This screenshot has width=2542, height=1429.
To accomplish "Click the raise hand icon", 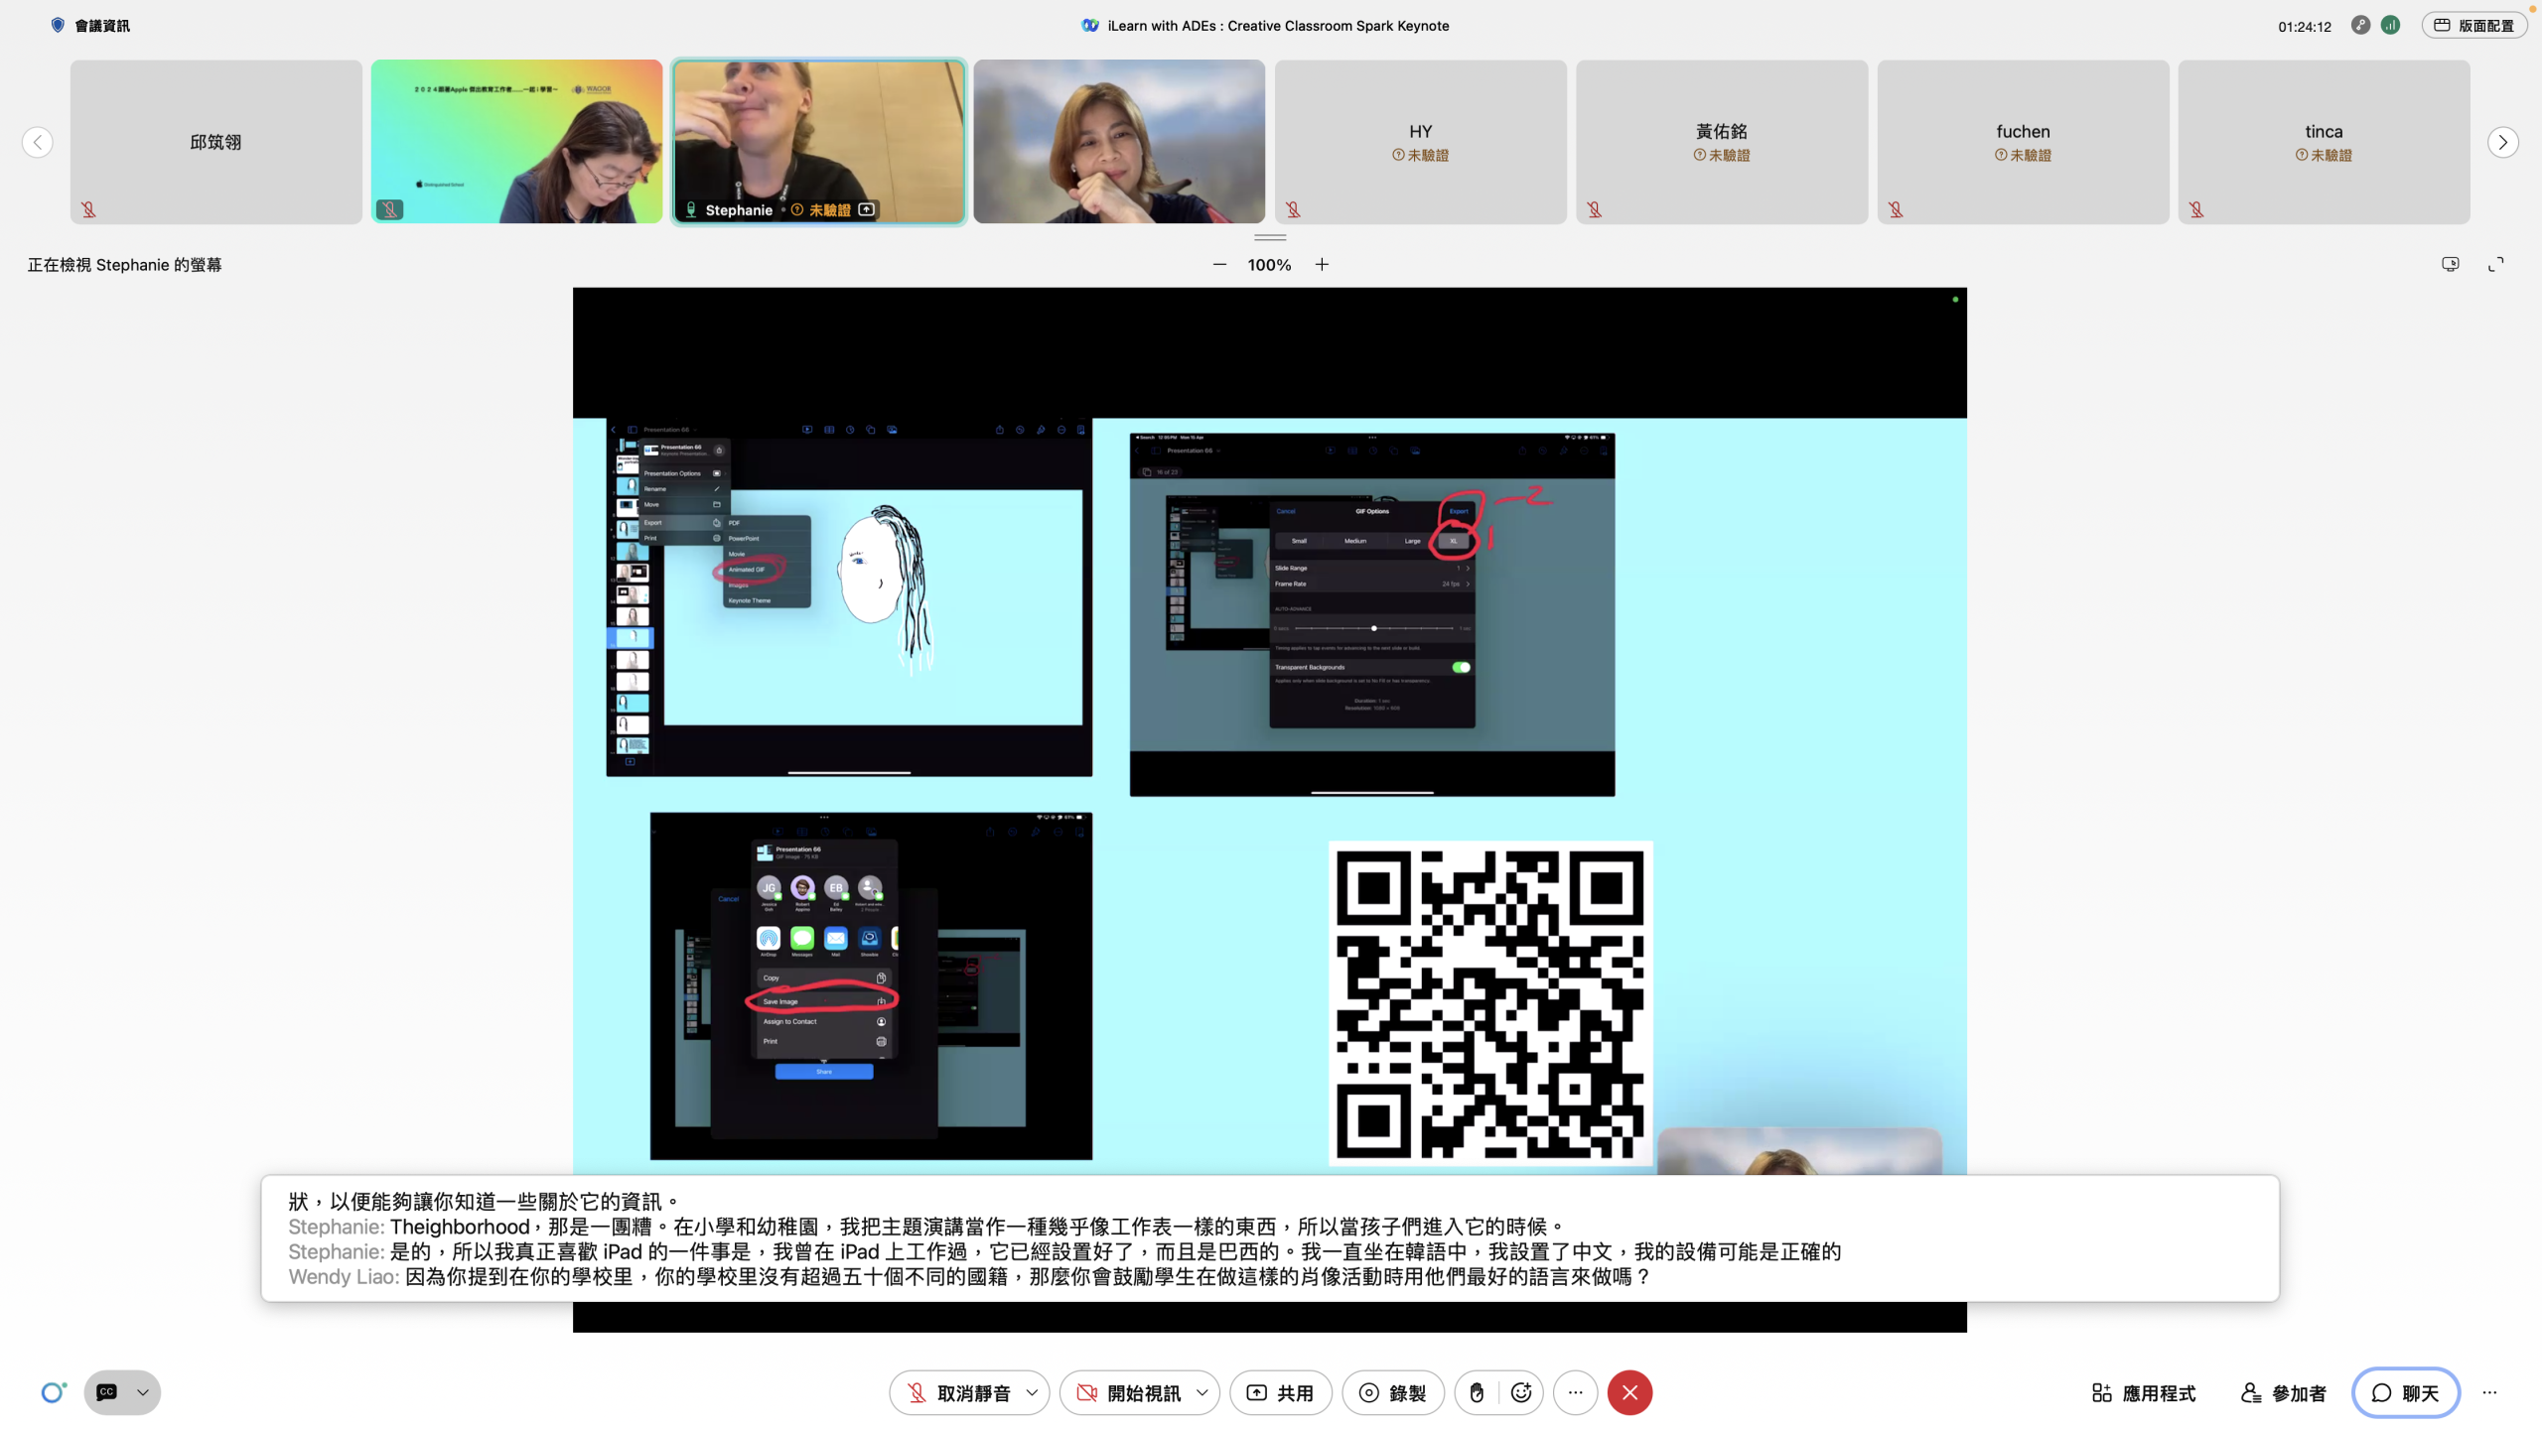I will pyautogui.click(x=1477, y=1392).
